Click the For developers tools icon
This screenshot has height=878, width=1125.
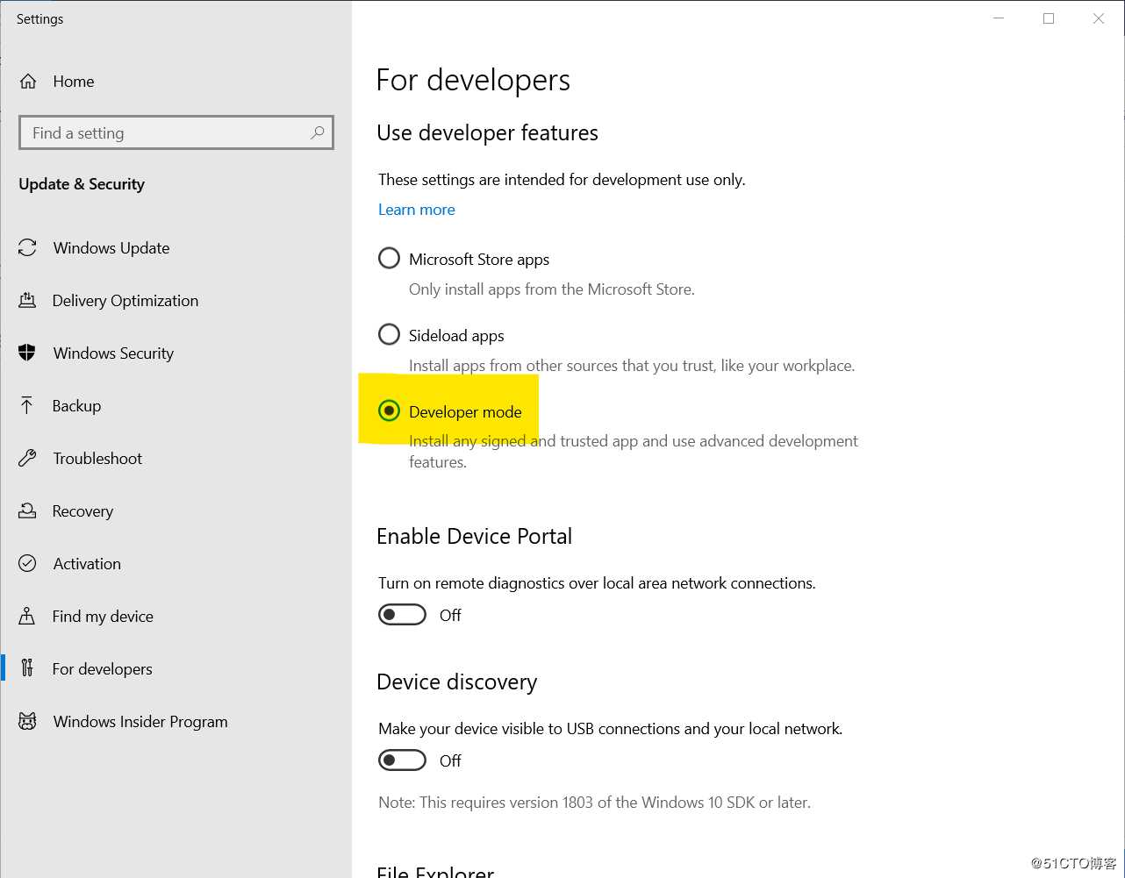pos(28,668)
